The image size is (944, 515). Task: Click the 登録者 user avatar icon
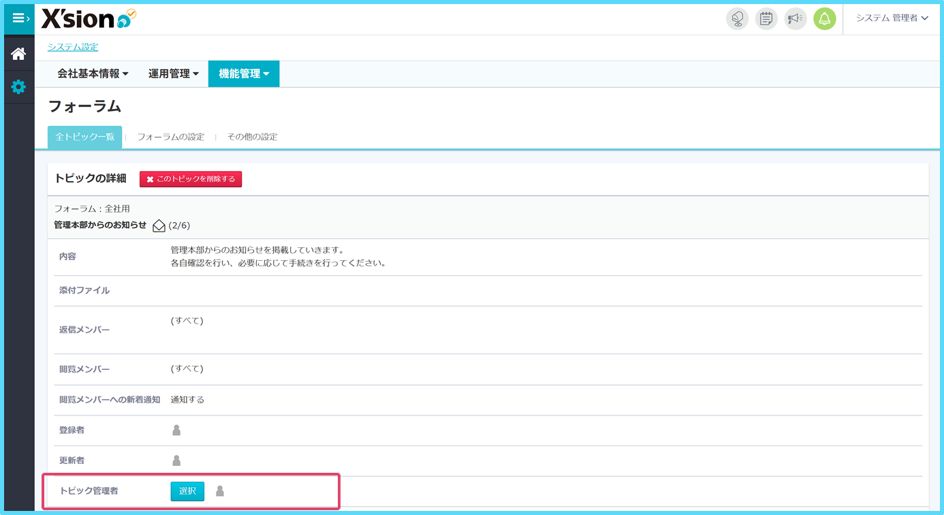pos(176,430)
